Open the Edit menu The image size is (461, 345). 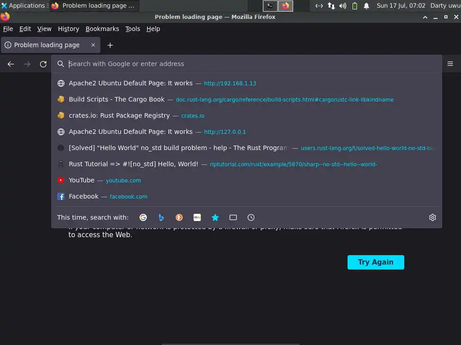pyautogui.click(x=25, y=29)
